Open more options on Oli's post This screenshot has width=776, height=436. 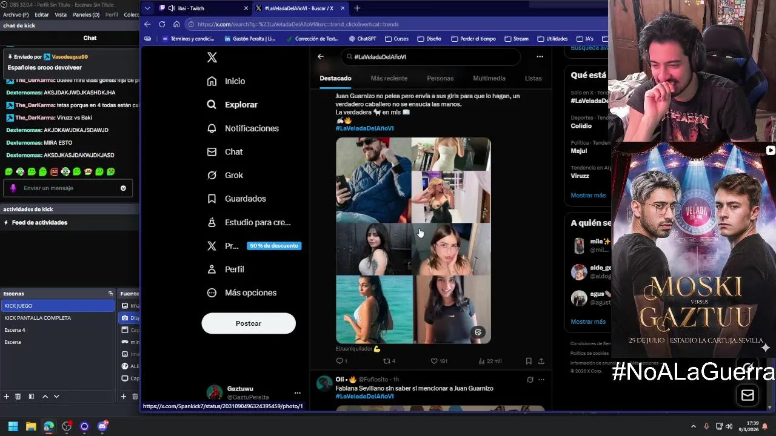click(x=541, y=380)
